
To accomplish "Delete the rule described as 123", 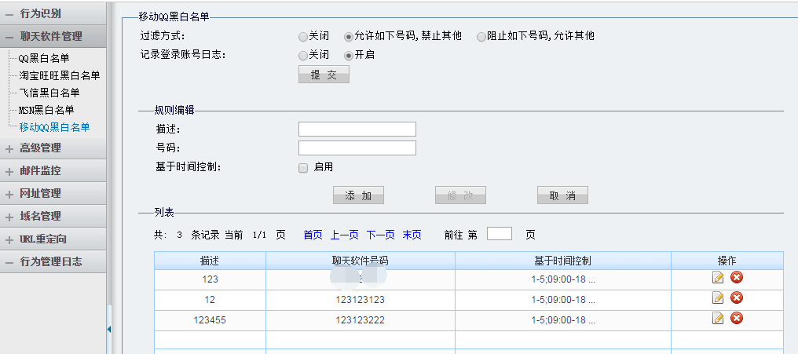I will (x=737, y=277).
